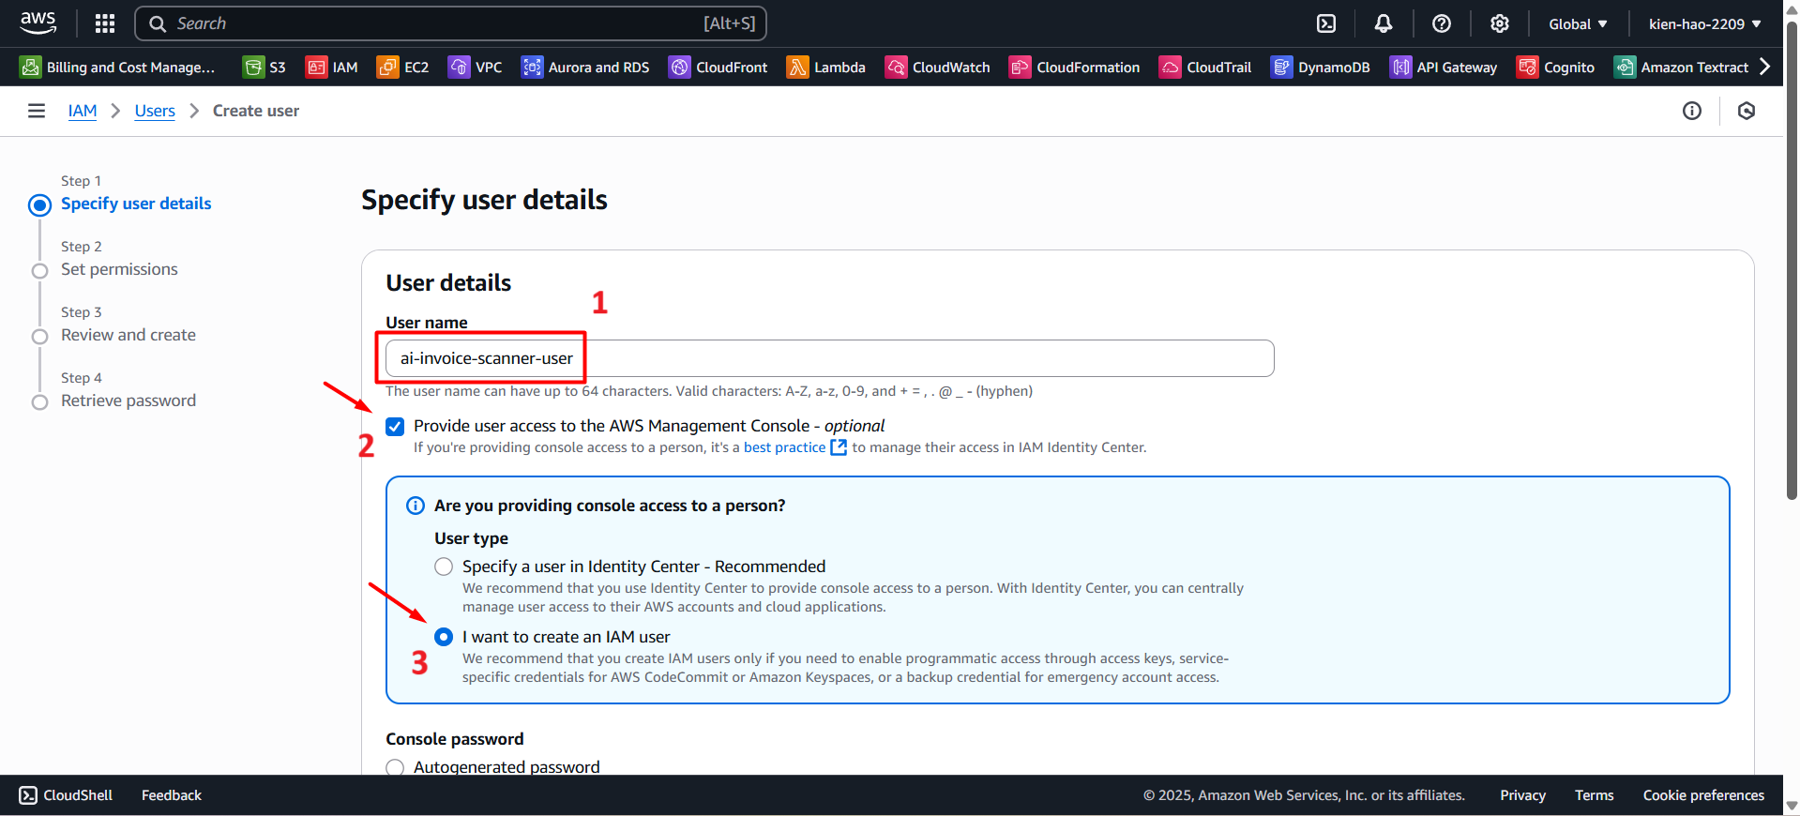
Task: Launch CloudShell from the top bar icon
Action: pyautogui.click(x=1326, y=23)
